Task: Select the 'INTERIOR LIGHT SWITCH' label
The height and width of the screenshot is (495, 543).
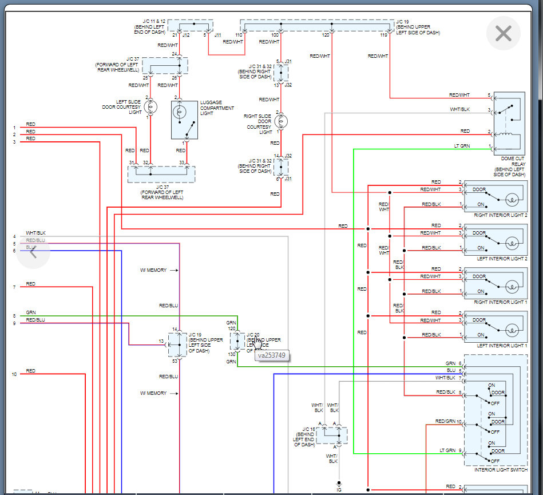Action: [x=501, y=470]
